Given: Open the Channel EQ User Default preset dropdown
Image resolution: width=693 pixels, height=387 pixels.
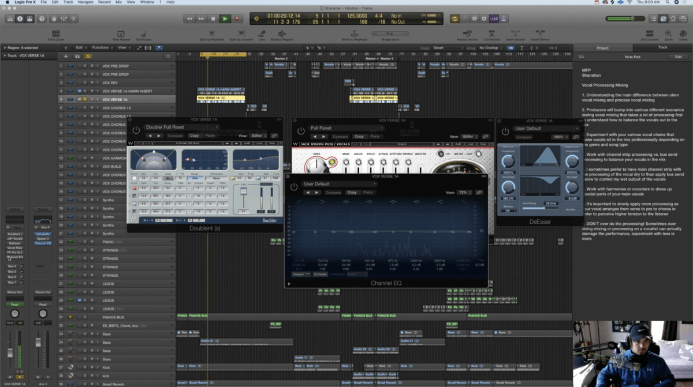Looking at the screenshot, I should click(340, 183).
